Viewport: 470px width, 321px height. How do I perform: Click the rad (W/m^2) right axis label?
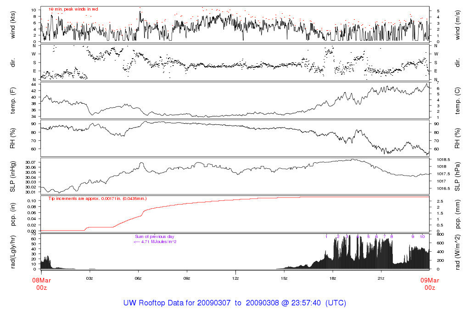pyautogui.click(x=458, y=252)
